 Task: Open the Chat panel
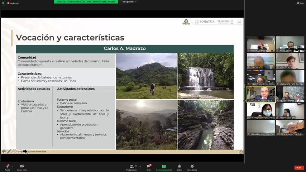149,167
